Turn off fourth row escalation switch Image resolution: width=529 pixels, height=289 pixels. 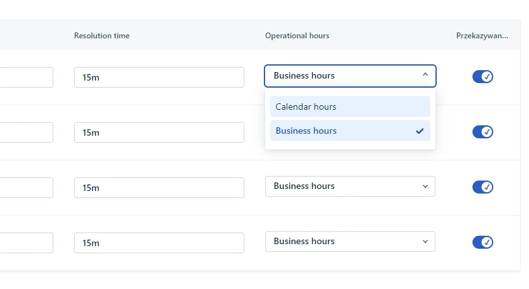pyautogui.click(x=483, y=242)
